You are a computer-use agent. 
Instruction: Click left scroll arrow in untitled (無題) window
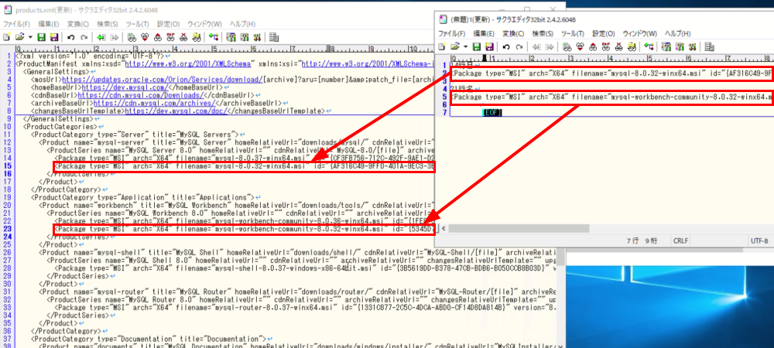point(442,228)
